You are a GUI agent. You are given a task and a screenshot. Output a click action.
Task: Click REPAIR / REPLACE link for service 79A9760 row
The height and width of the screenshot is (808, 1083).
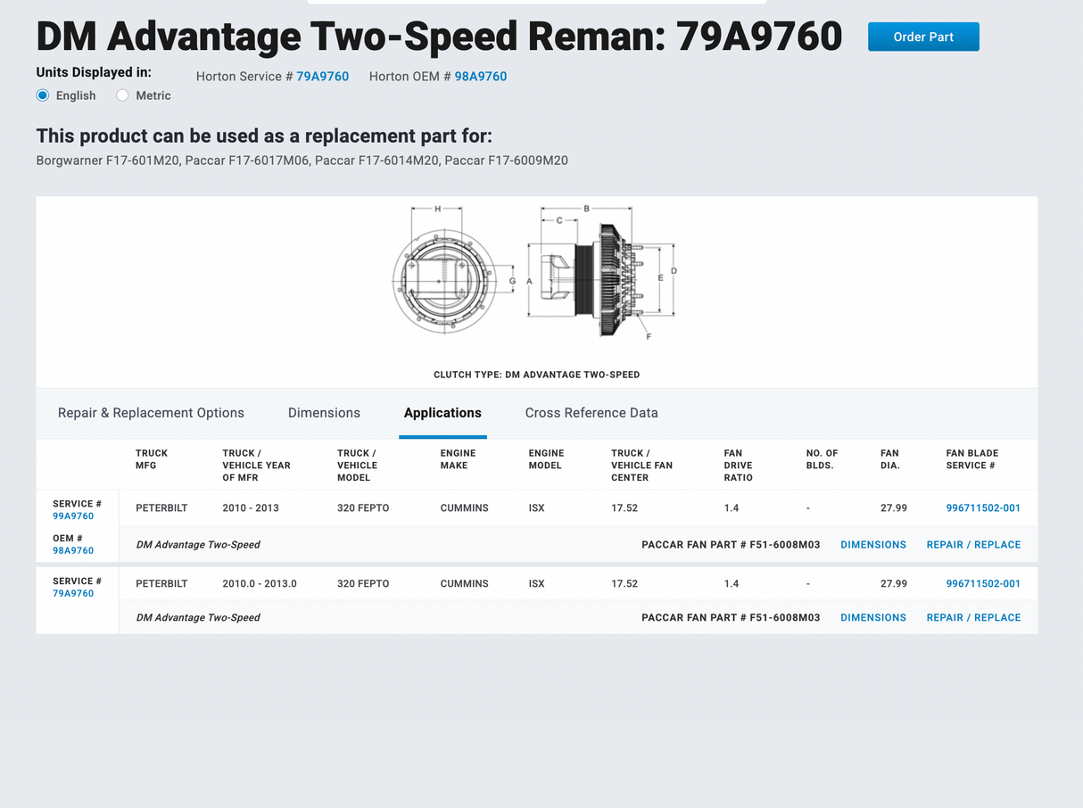[x=973, y=618]
